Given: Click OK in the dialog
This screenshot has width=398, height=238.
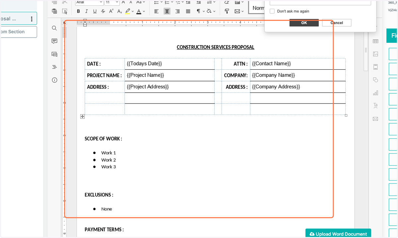Looking at the screenshot, I should point(304,23).
